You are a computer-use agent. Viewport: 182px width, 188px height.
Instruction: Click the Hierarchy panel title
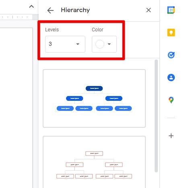click(x=75, y=10)
